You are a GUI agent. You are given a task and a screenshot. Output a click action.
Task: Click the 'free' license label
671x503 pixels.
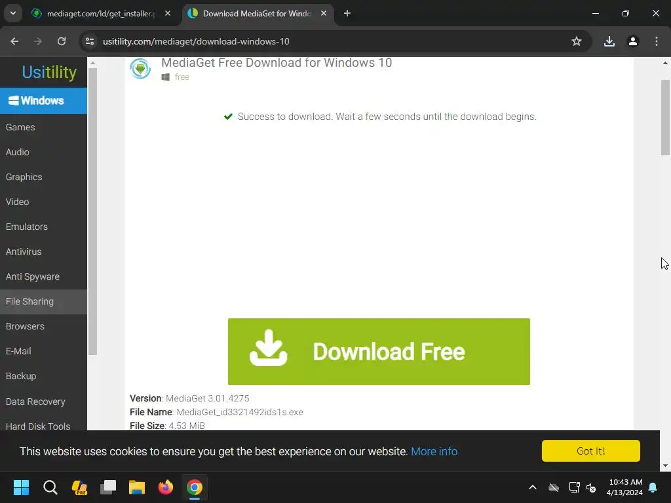[182, 77]
